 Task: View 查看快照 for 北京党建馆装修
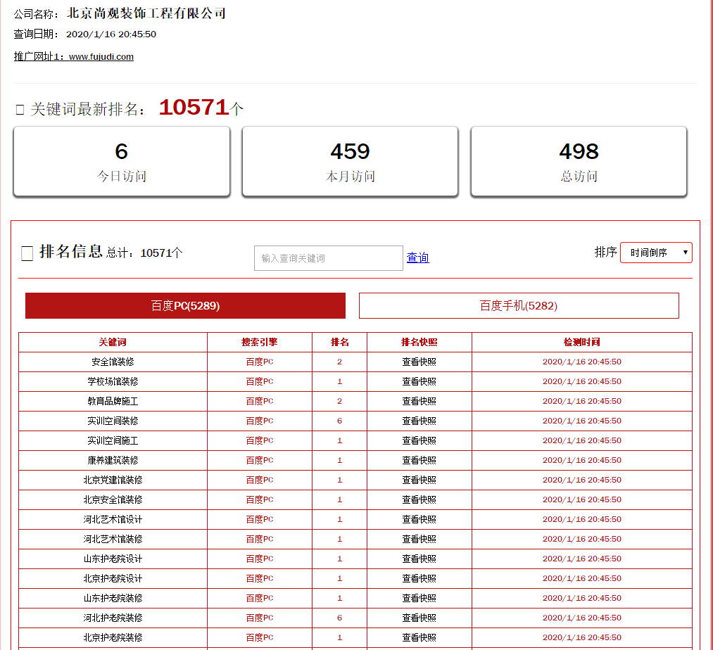[419, 480]
